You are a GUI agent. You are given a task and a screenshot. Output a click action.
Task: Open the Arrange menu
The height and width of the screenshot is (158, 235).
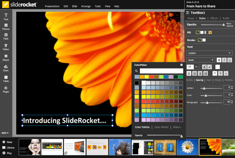click(86, 6)
